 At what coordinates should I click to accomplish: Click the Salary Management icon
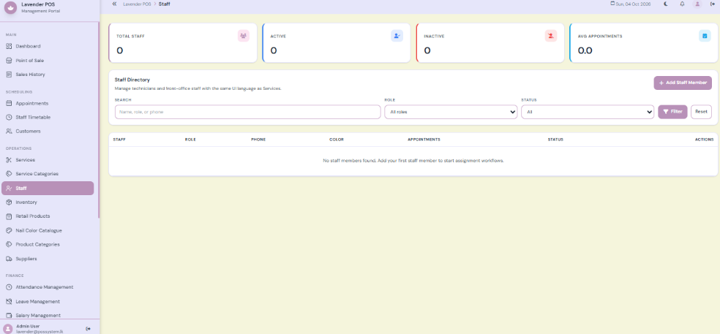9,316
